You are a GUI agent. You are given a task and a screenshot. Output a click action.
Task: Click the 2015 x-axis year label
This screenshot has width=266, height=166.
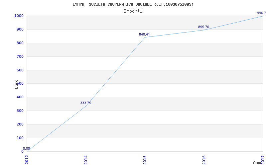[145, 159]
